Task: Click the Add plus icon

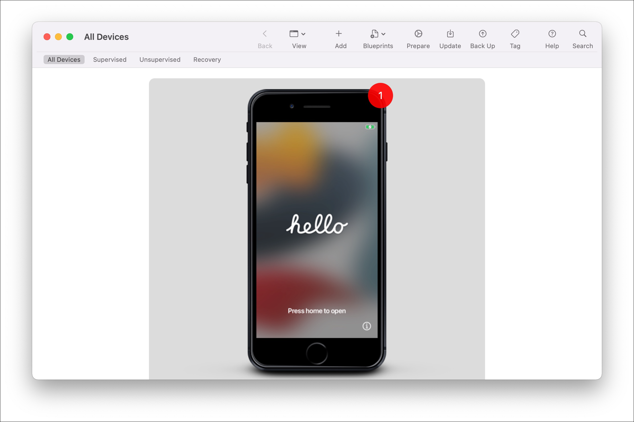Action: pyautogui.click(x=339, y=34)
